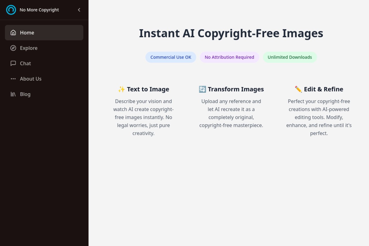Click the Commercial Use OK badge

(x=171, y=57)
